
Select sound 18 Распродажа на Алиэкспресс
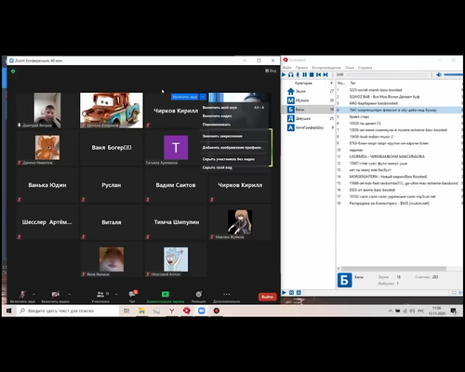[x=399, y=203]
